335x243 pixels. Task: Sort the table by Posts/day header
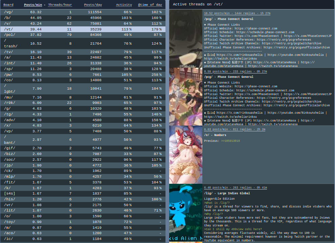[x=93, y=5]
